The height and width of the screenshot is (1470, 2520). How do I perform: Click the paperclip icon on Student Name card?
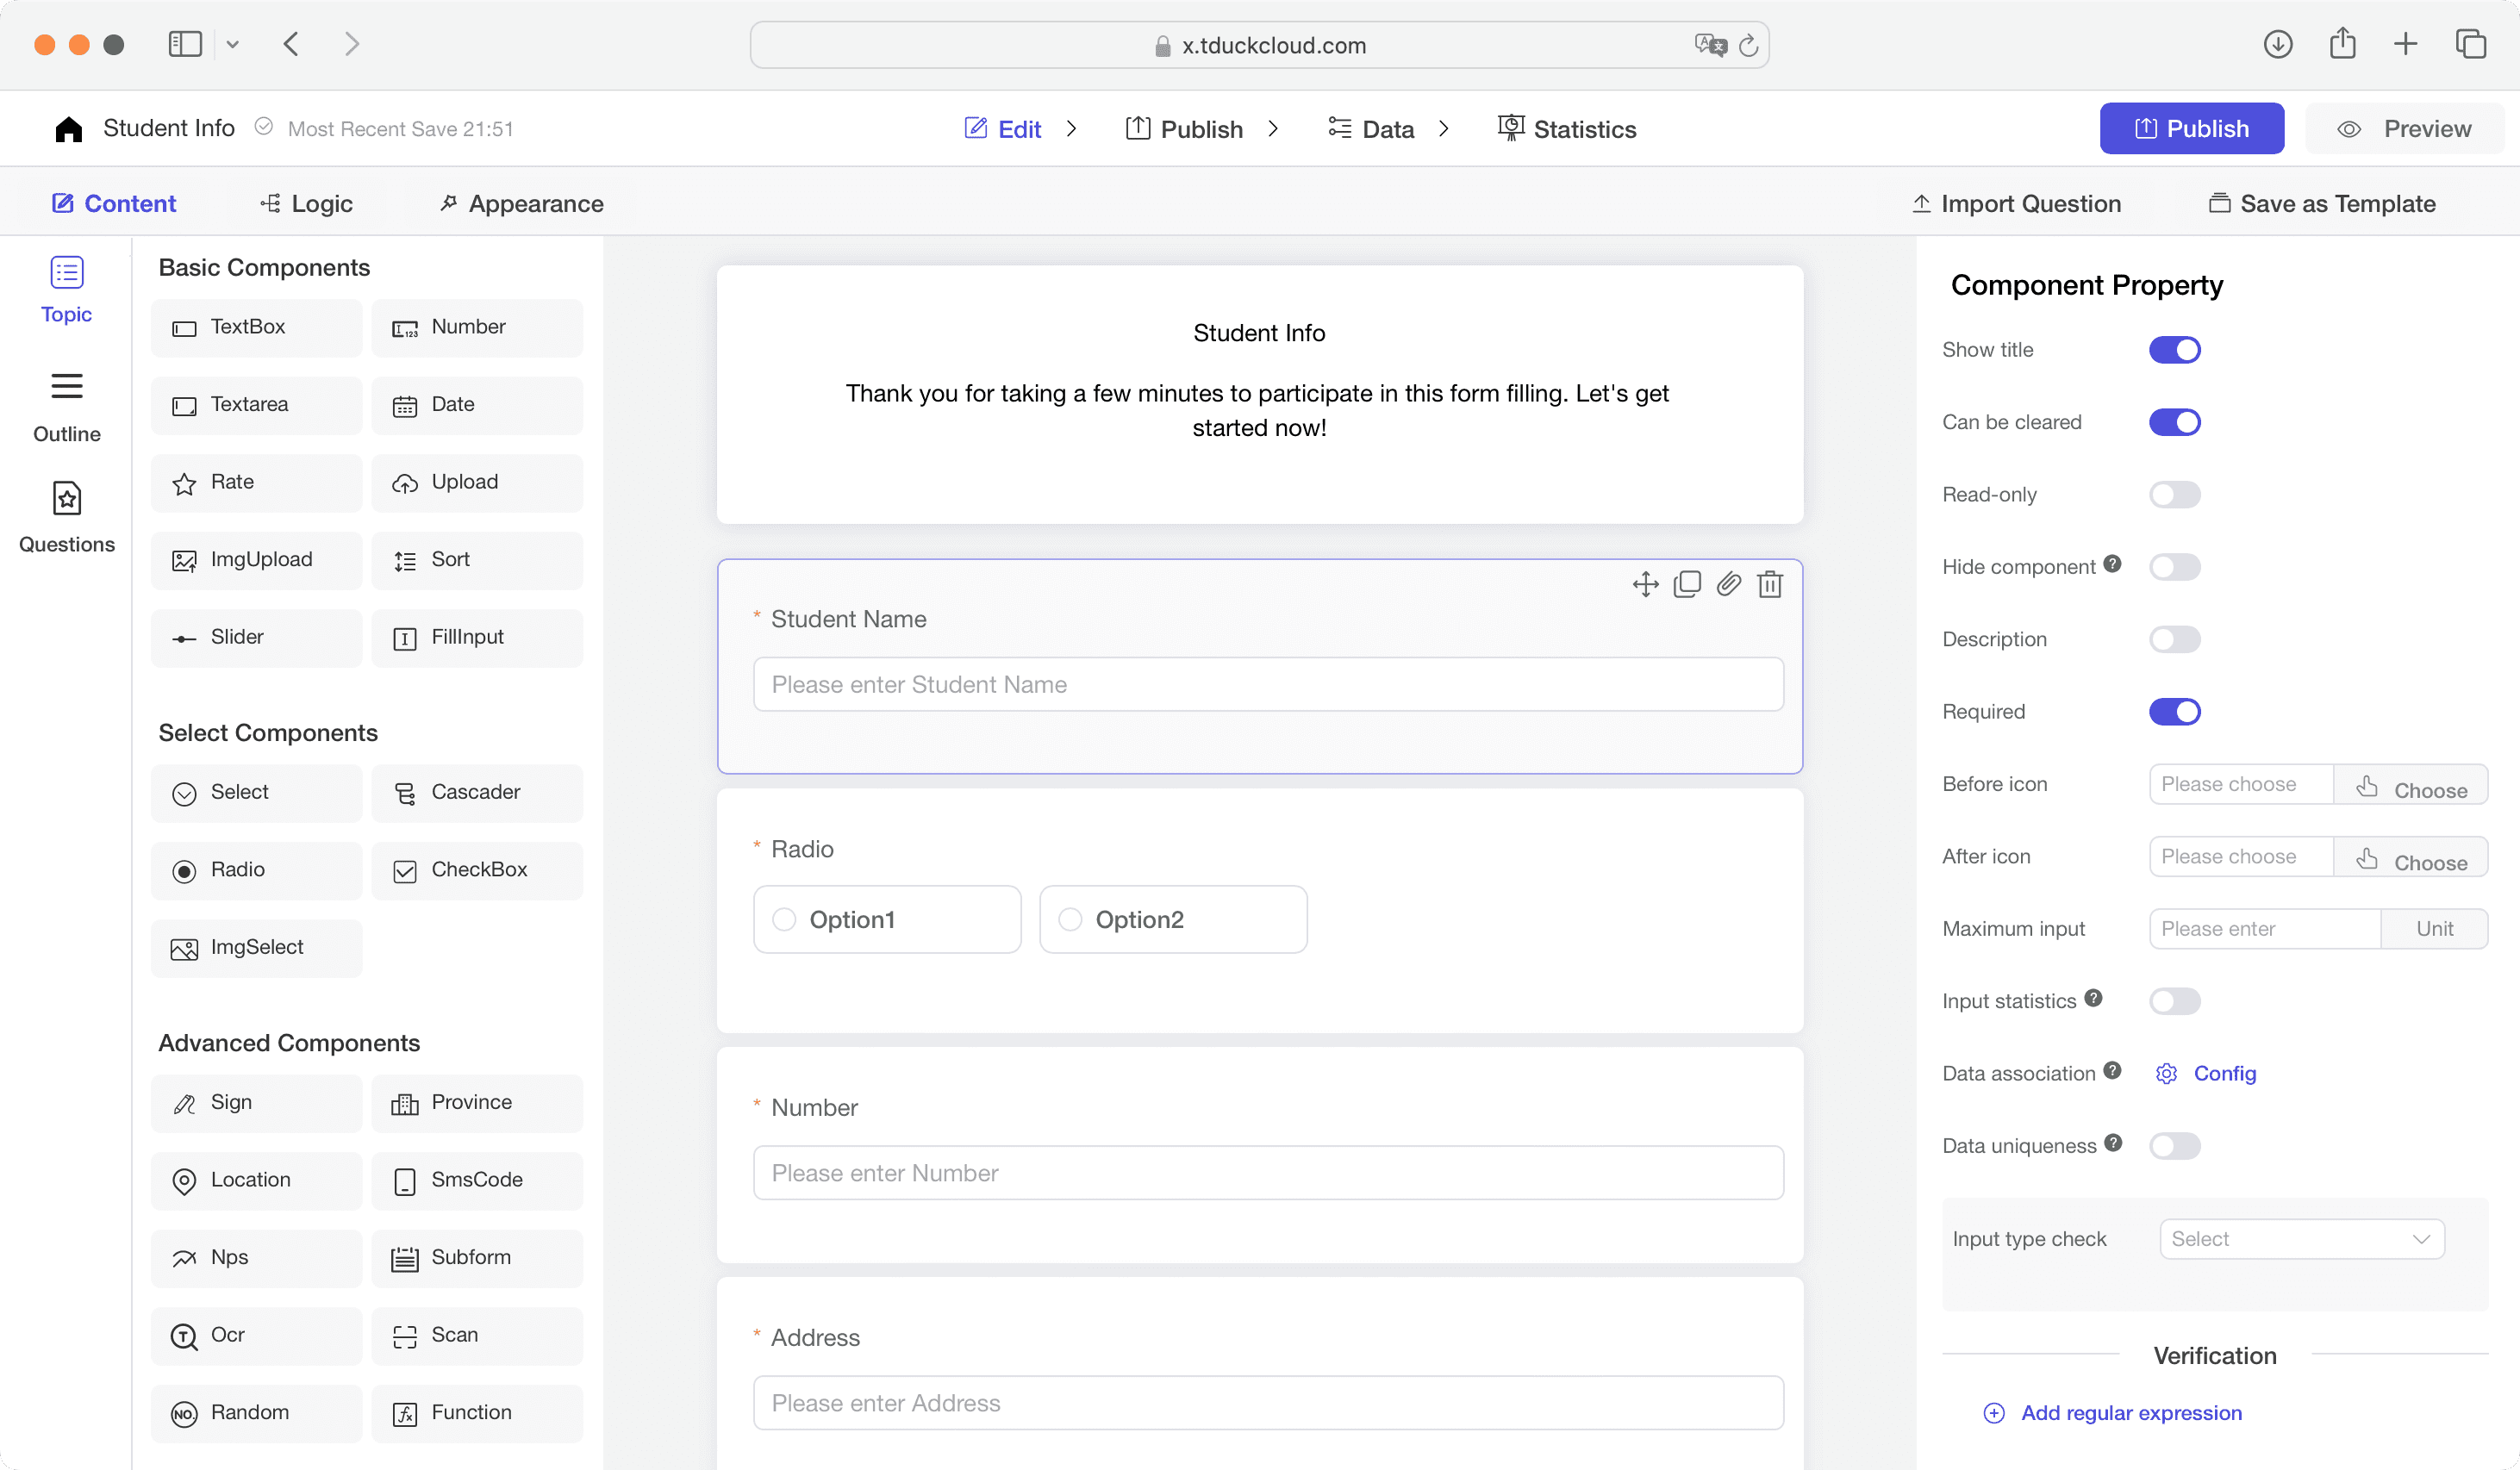pos(1729,584)
